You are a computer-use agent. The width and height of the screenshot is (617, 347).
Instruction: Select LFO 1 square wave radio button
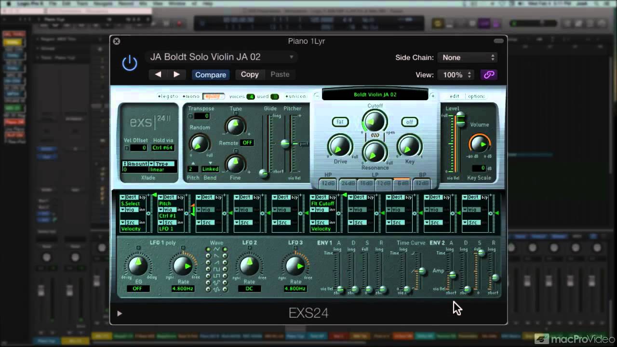208,269
